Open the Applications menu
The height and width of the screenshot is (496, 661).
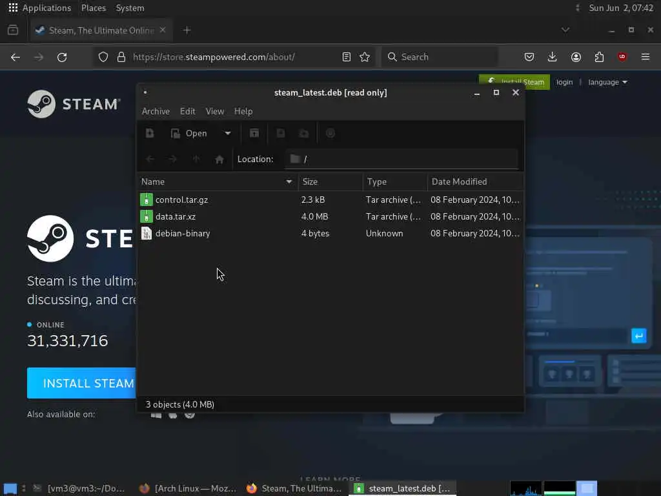point(40,8)
